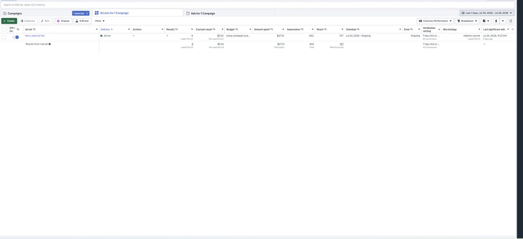The width and height of the screenshot is (523, 239).
Task: Open the Breakdown dropdown
Action: coord(467,21)
